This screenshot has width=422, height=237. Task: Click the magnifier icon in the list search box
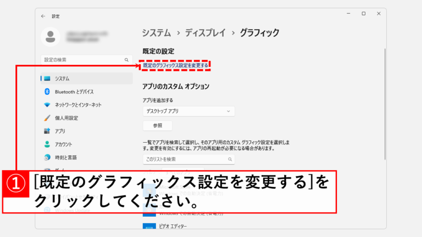(230, 159)
